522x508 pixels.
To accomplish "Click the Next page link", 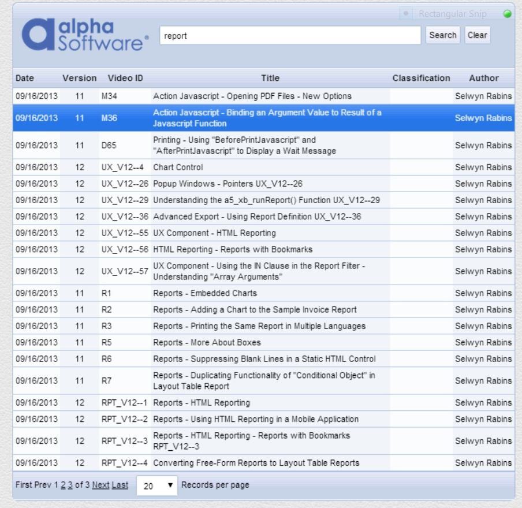I will (x=100, y=485).
